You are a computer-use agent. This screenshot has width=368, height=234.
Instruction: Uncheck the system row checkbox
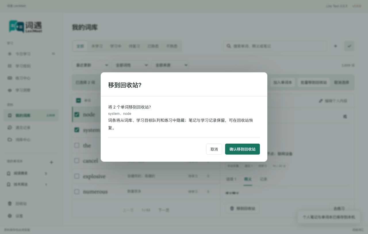[x=77, y=130]
